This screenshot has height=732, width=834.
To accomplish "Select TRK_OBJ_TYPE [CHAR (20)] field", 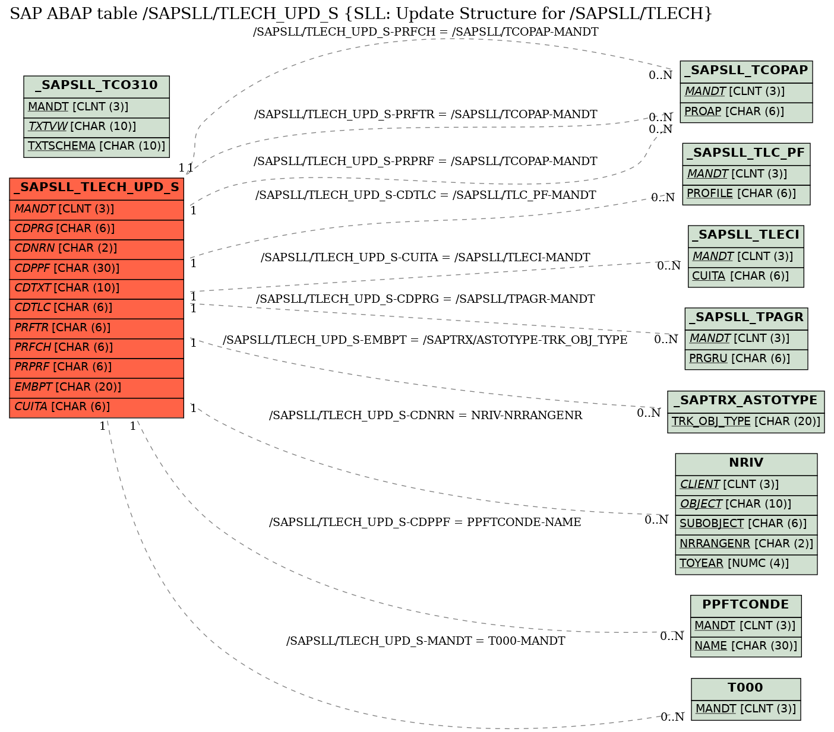I will click(x=746, y=422).
